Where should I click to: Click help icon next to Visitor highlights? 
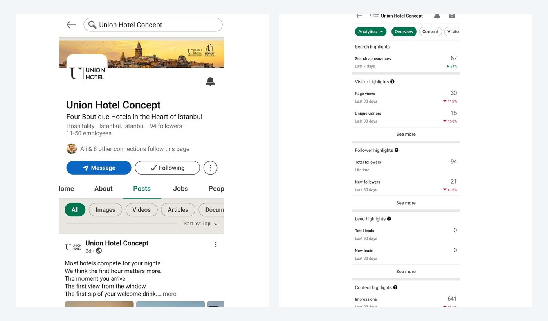pos(392,82)
